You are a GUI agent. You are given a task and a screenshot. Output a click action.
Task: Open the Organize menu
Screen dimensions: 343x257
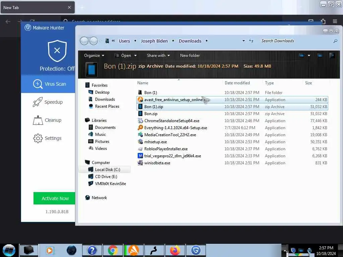[x=94, y=56]
